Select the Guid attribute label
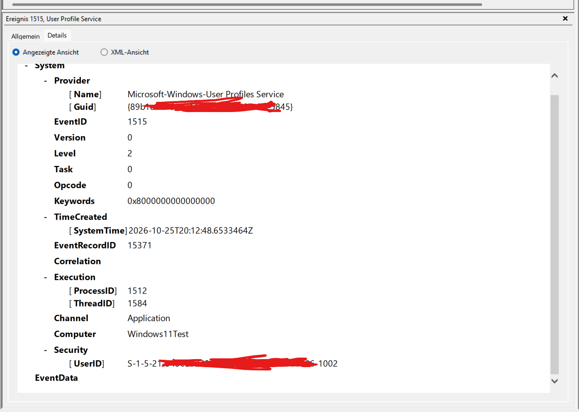579x412 pixels. 83,107
